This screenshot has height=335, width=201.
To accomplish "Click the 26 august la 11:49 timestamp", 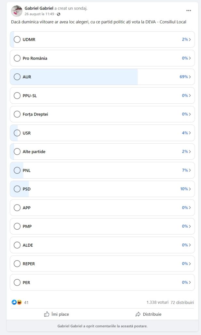I will (39, 14).
